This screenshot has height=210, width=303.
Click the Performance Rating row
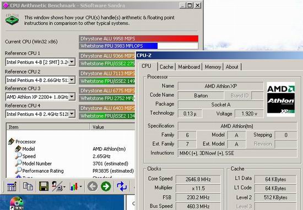pos(71,171)
